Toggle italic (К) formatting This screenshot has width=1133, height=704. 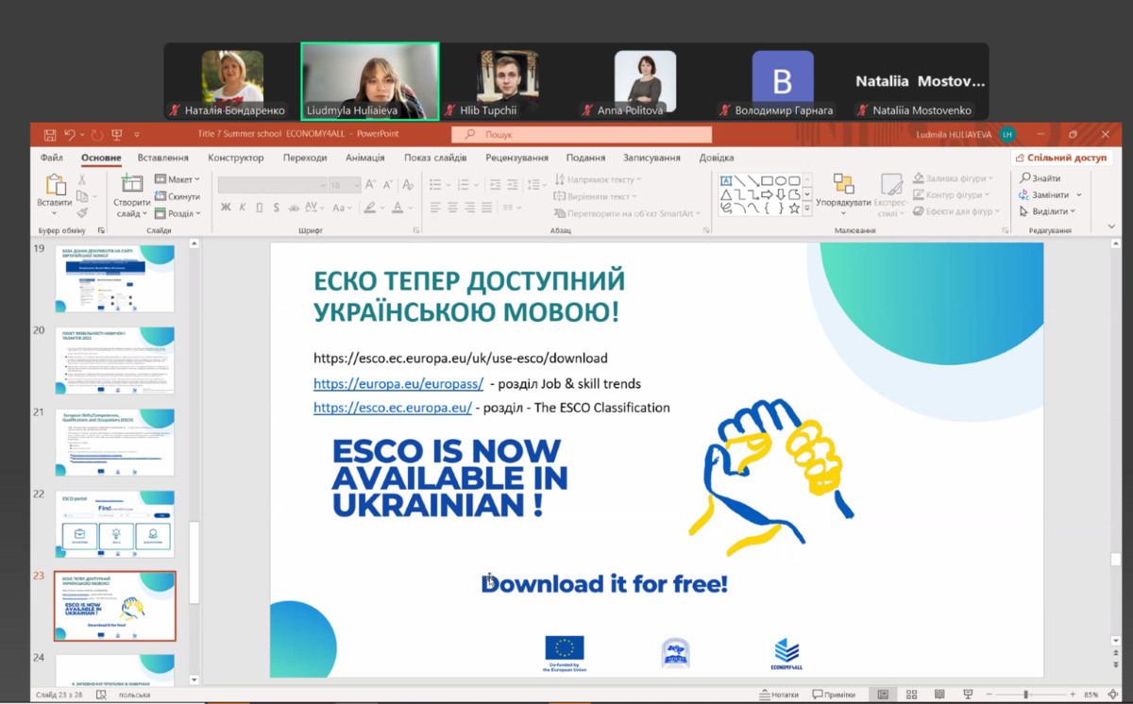(x=243, y=208)
